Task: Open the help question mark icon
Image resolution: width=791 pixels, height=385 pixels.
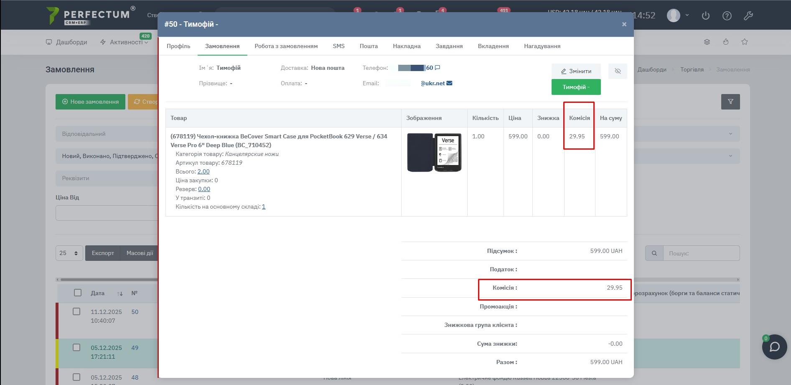Action: click(x=727, y=16)
